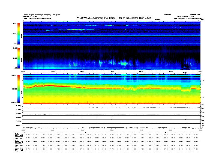Click the 00:00 tick label under RAD1 panel

(x=23, y=72)
